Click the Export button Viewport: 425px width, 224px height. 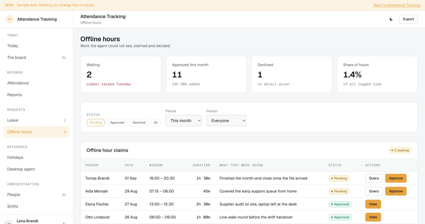coord(408,19)
